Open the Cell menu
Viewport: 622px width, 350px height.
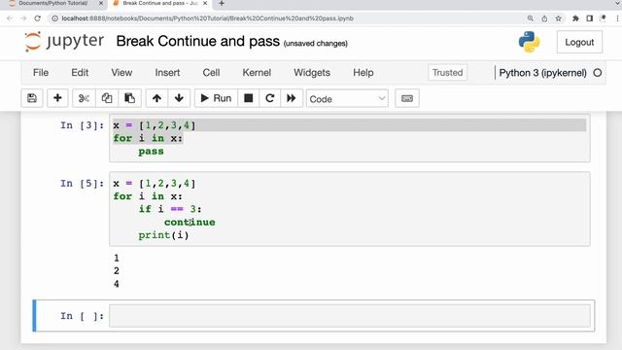coord(211,73)
